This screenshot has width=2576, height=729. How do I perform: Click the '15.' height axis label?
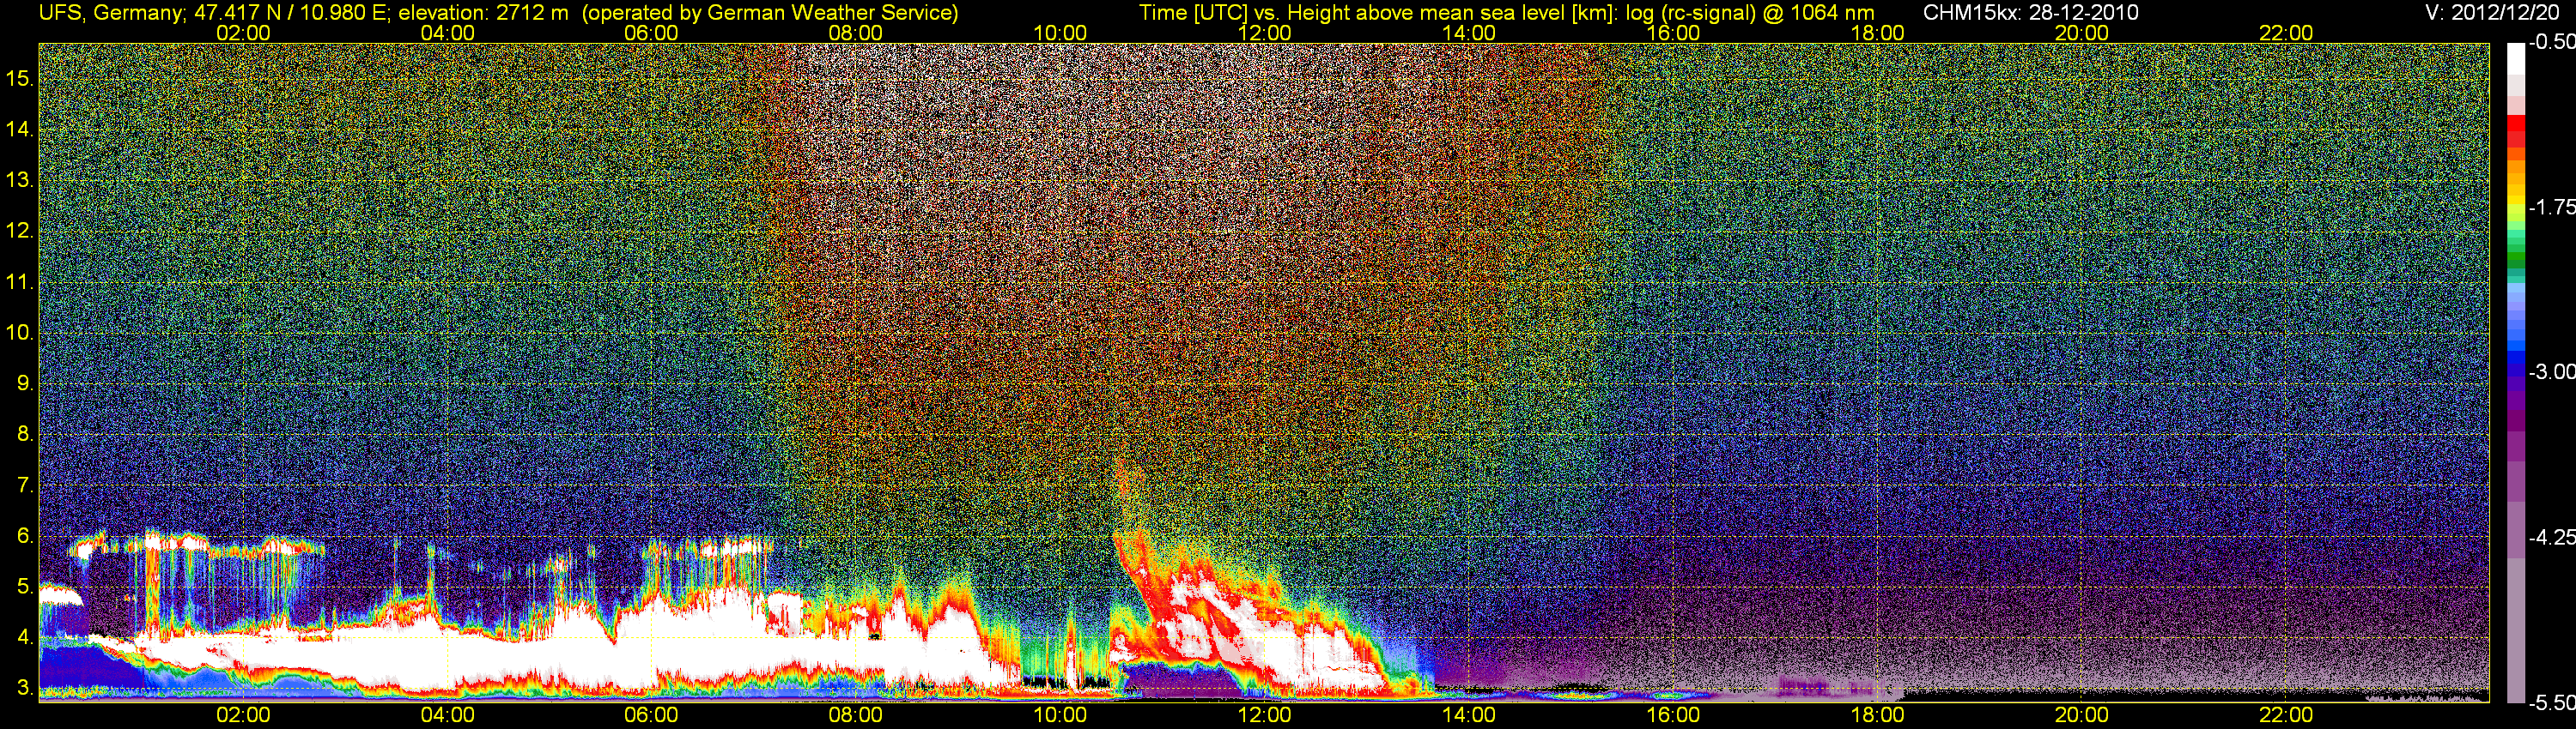click(20, 78)
